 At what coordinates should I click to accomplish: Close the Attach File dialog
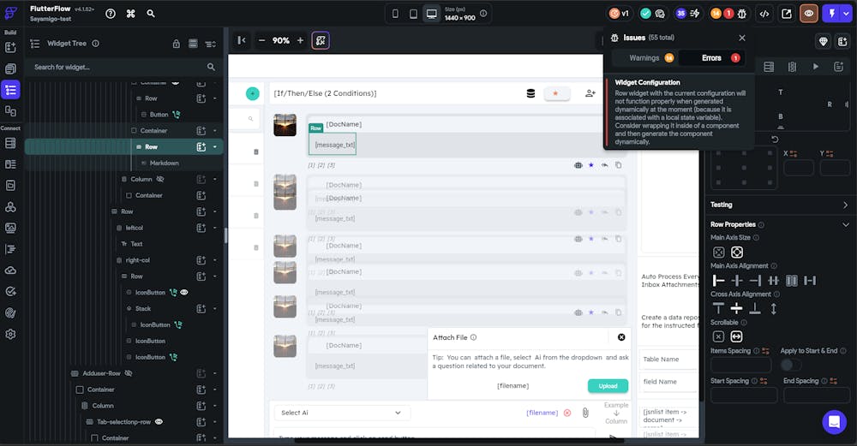621,337
